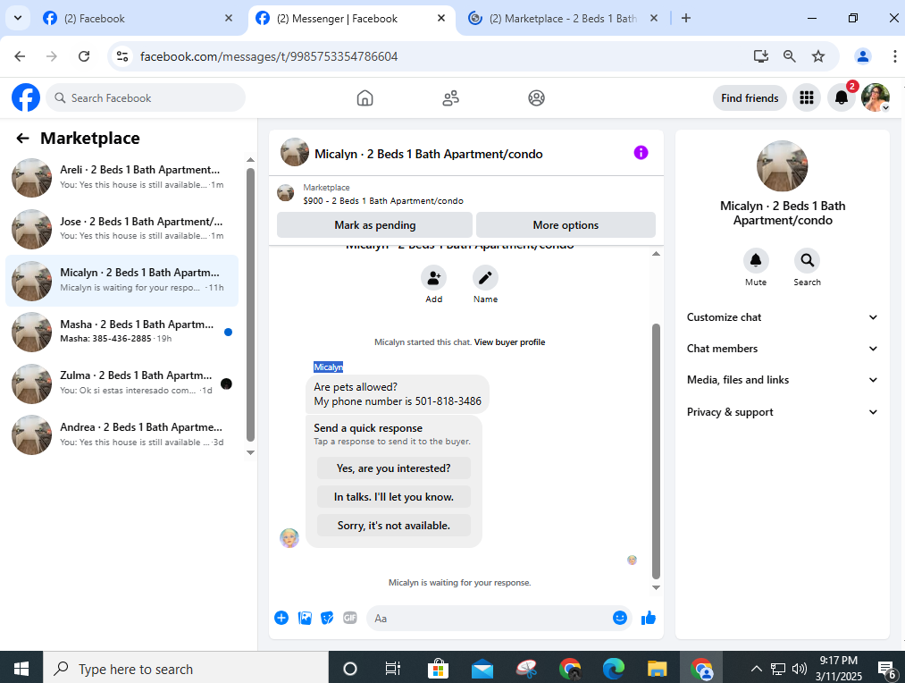Screen dimensions: 905x683
Task: Click Mark as pending button
Action: point(374,225)
